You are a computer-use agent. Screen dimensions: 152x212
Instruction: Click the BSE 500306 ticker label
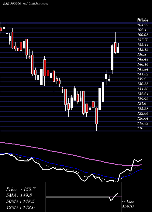point(12,4)
